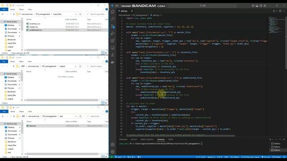Open the Extensions view in VS Code
The width and height of the screenshot is (287, 161).
pos(113,41)
